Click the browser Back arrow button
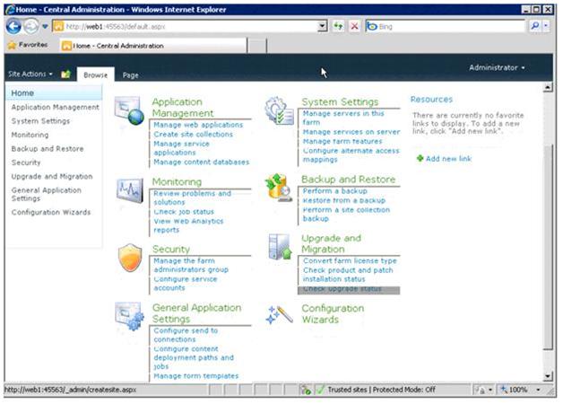This screenshot has width=563, height=404. tap(14, 26)
